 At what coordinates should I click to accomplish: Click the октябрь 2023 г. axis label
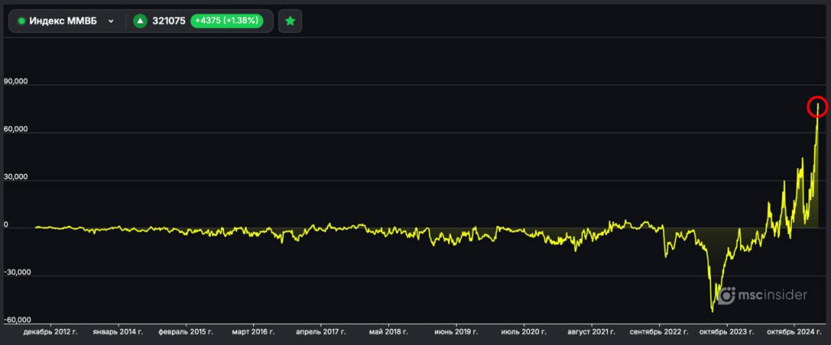pyautogui.click(x=726, y=332)
